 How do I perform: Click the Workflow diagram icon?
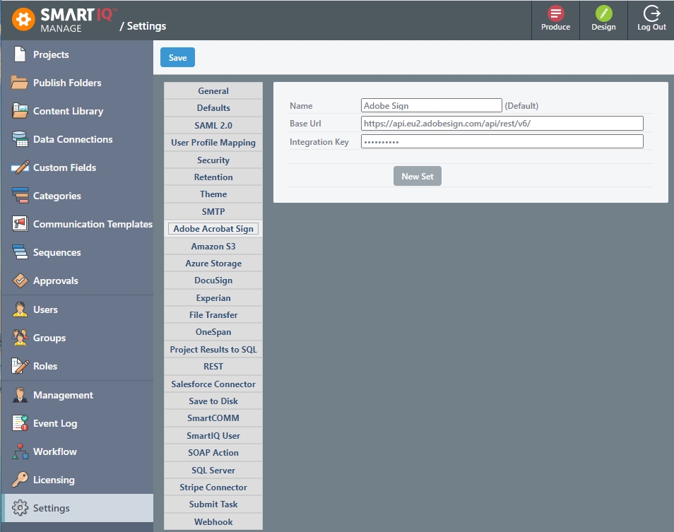(20, 451)
